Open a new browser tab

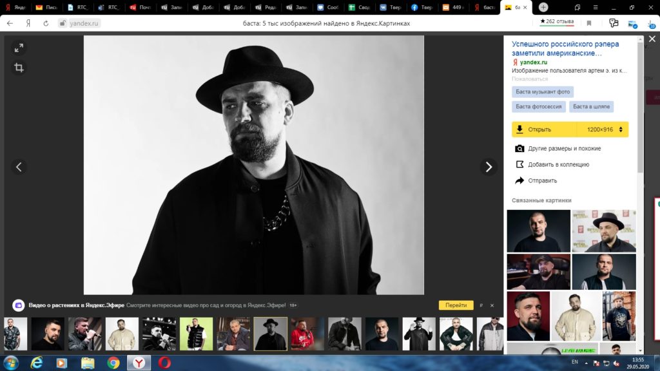click(543, 7)
